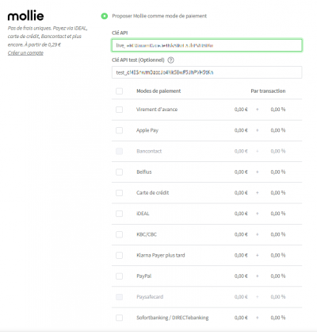317x332 pixels.
Task: Check the Apple Pay payment method
Action: tap(119, 130)
